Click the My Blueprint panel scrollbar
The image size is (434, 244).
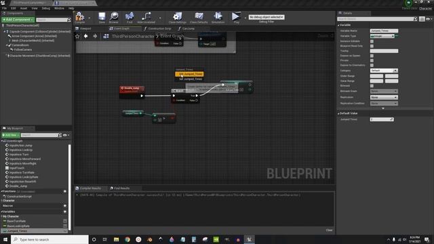[x=69, y=187]
